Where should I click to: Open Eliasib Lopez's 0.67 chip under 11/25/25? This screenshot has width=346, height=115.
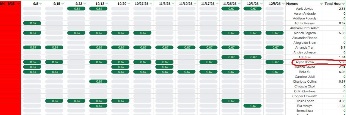[x=230, y=101]
